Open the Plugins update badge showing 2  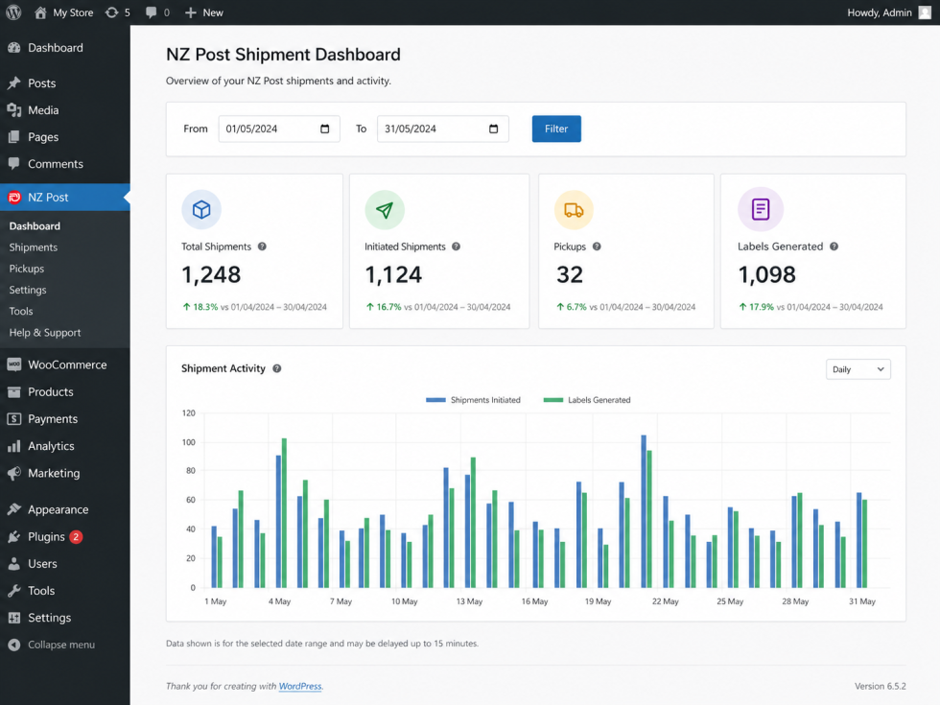(76, 536)
